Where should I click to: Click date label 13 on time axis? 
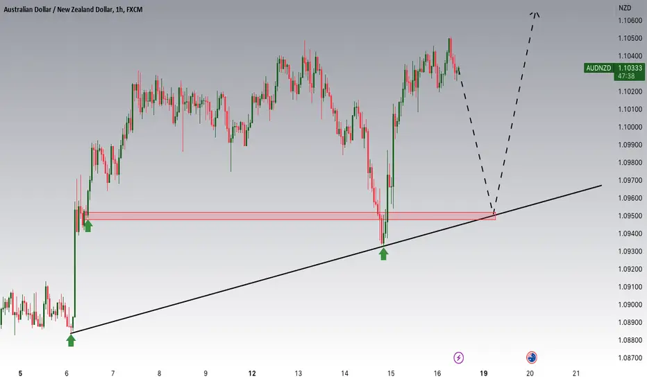[x=299, y=373]
